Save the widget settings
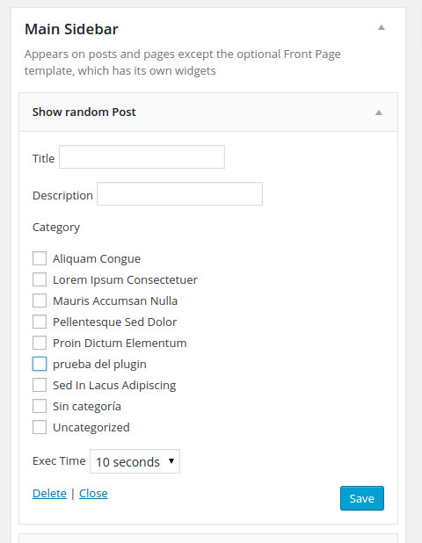The width and height of the screenshot is (422, 543). [x=362, y=498]
